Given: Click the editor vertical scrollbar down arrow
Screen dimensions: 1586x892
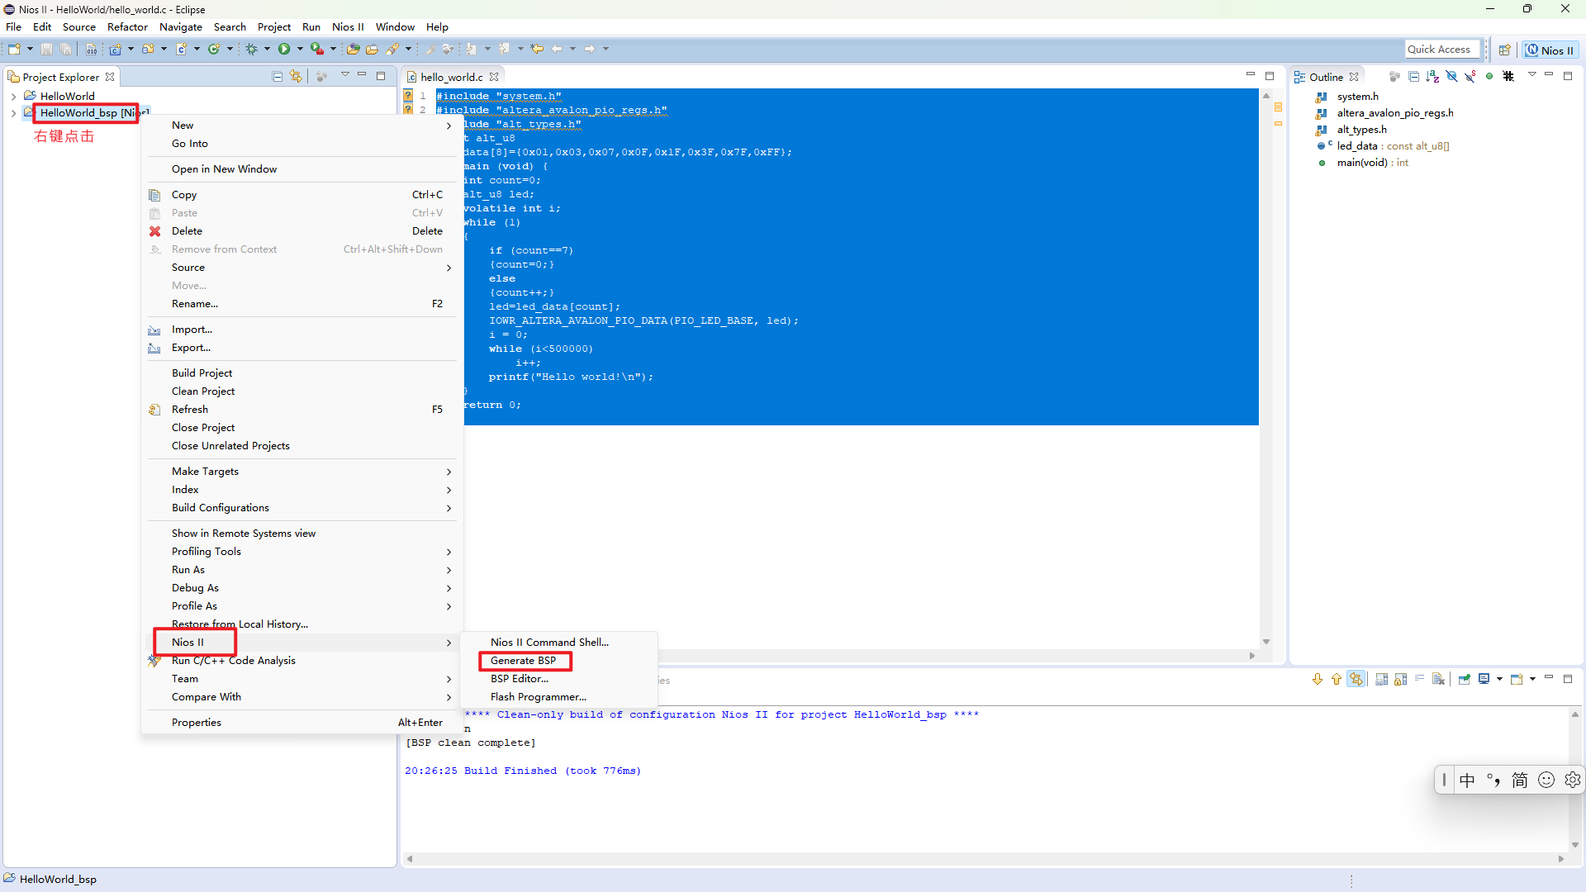Looking at the screenshot, I should [1265, 642].
